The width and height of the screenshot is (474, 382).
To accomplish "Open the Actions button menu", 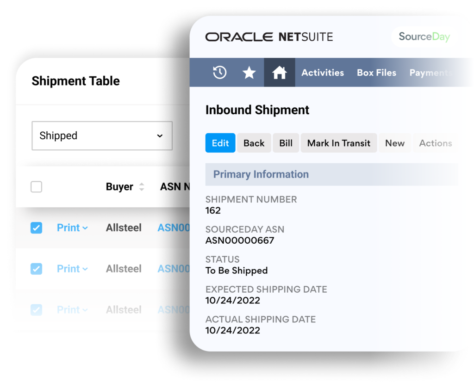I will click(x=435, y=143).
